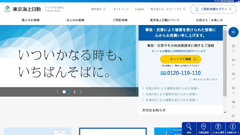Click the yellow ネットでご連絡 button
This screenshot has height=135, width=240.
[180, 59]
